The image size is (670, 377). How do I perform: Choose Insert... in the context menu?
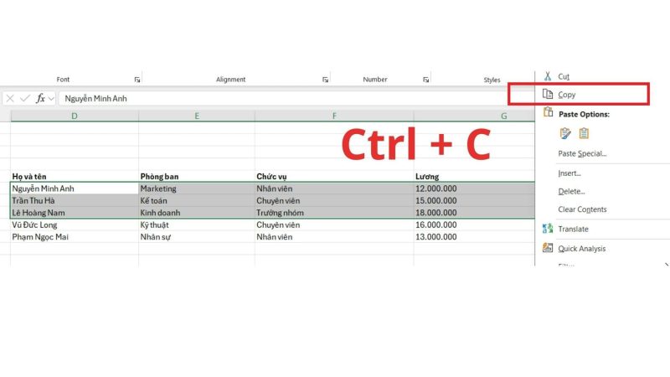(569, 173)
